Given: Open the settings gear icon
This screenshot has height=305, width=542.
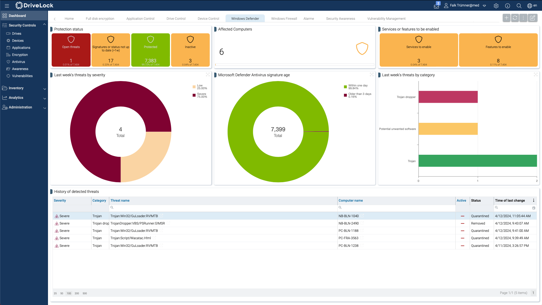Looking at the screenshot, I should pos(496,6).
